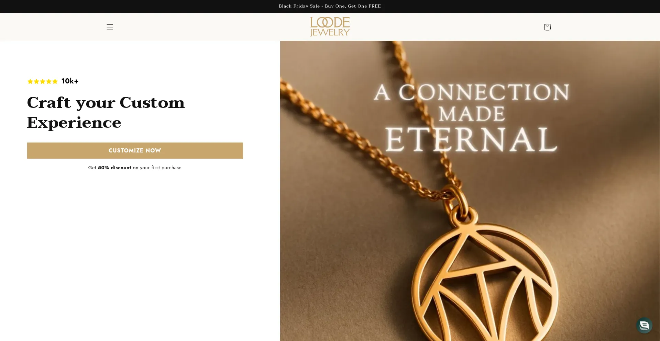Click 'Buy One, Get One FREE' text
660x341 pixels.
[x=353, y=6]
